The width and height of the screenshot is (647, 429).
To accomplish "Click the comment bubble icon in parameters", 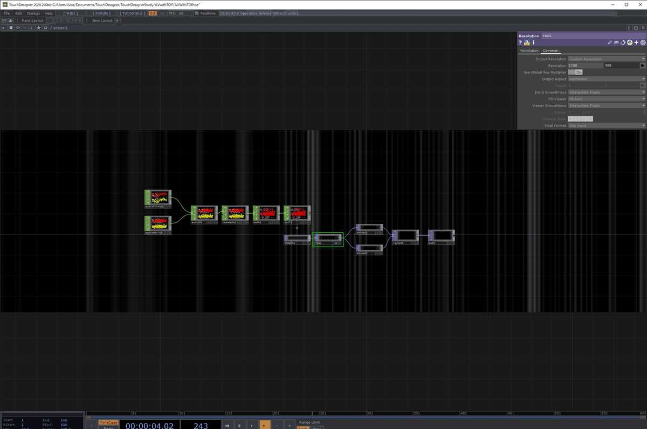I will 616,43.
